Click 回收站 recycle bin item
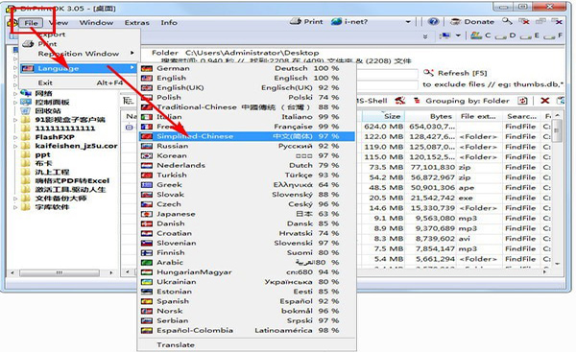576x352 pixels. [48, 111]
